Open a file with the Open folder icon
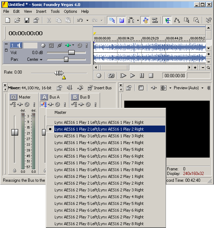 (17, 20)
